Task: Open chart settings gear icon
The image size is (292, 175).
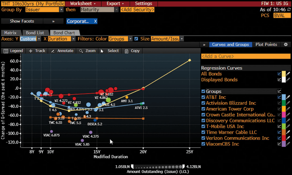Action: click(x=286, y=45)
